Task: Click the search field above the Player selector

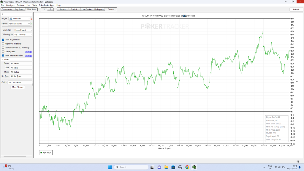Action: click(x=16, y=14)
